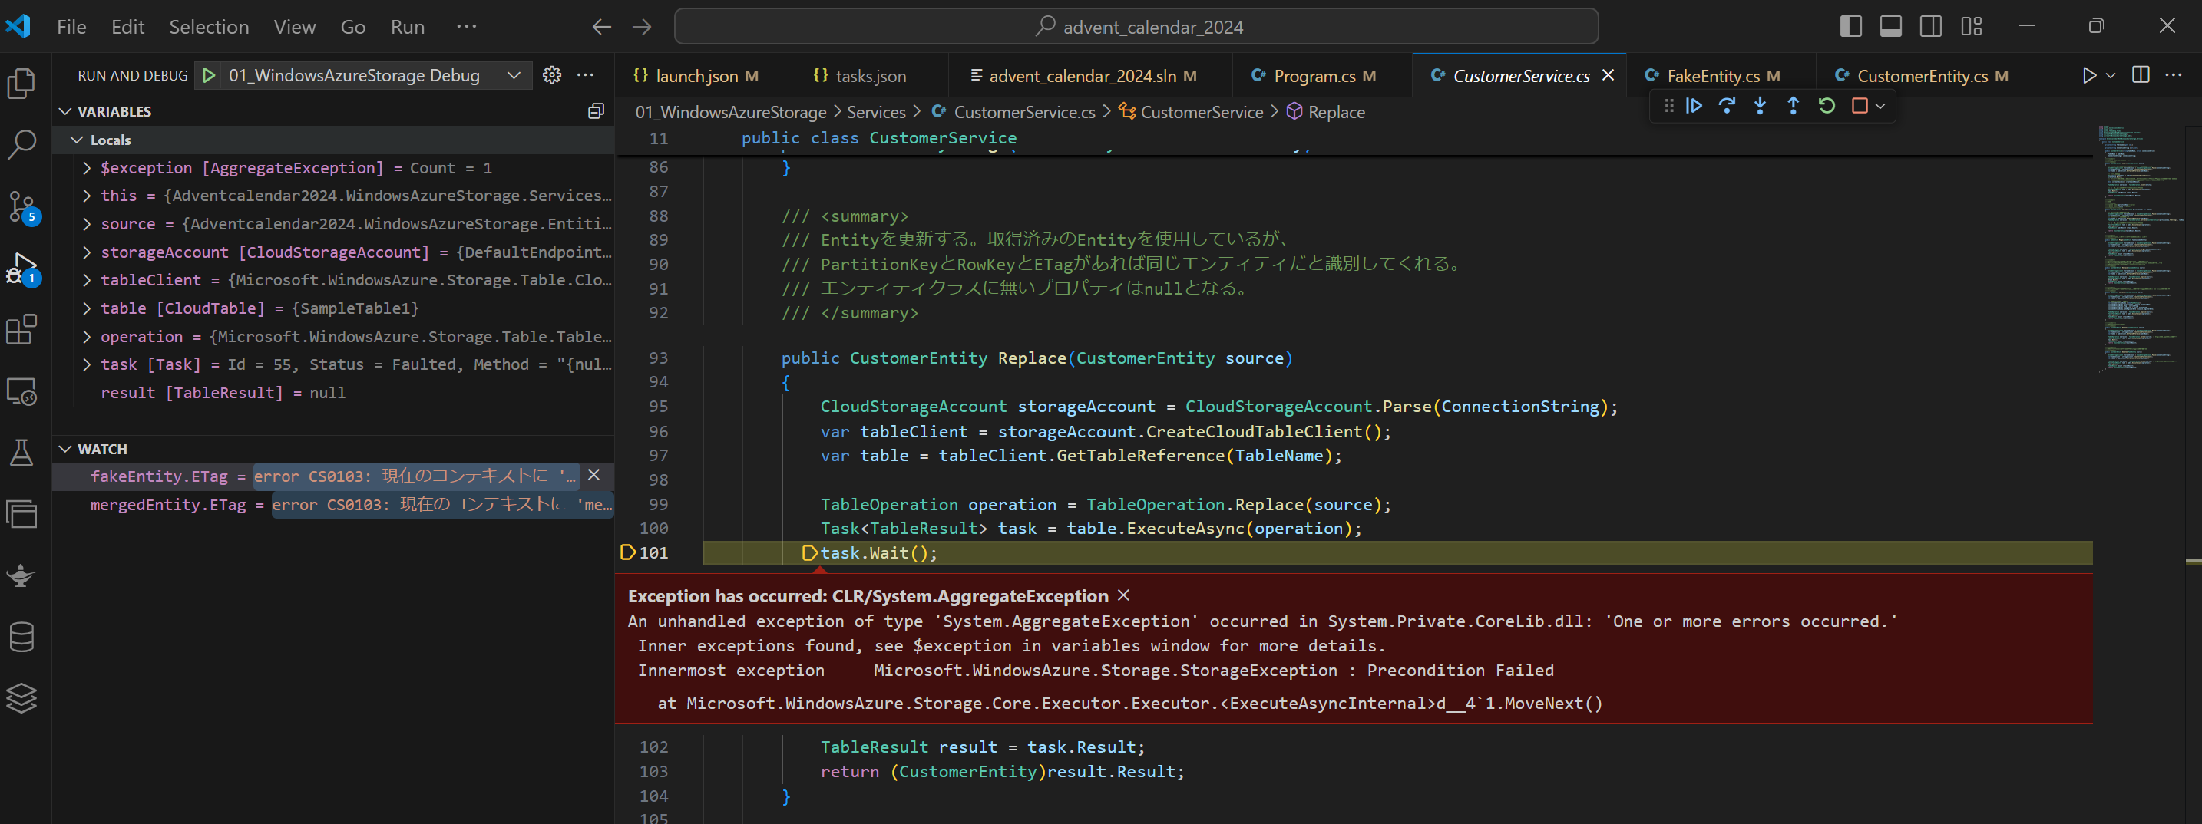Open the debug configuration dropdown
The width and height of the screenshot is (2202, 824).
pos(514,75)
